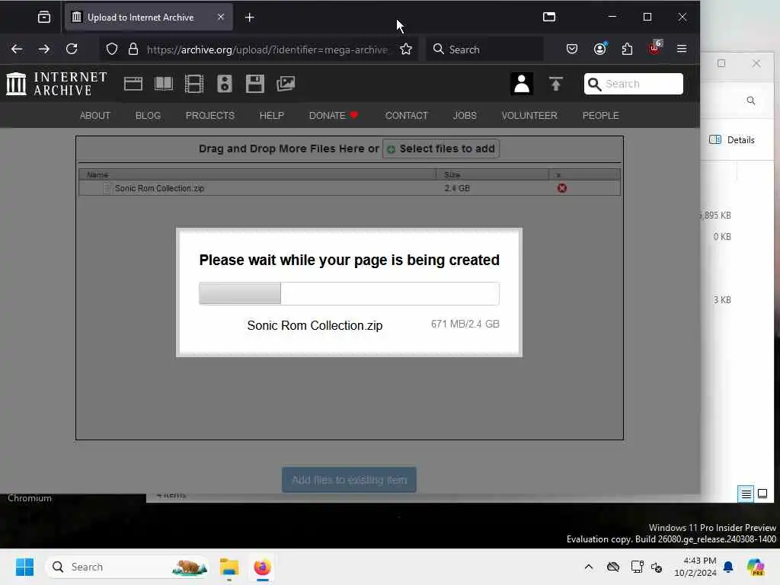Focus the Firefox toolbar Search box
780x585 pixels.
485,49
